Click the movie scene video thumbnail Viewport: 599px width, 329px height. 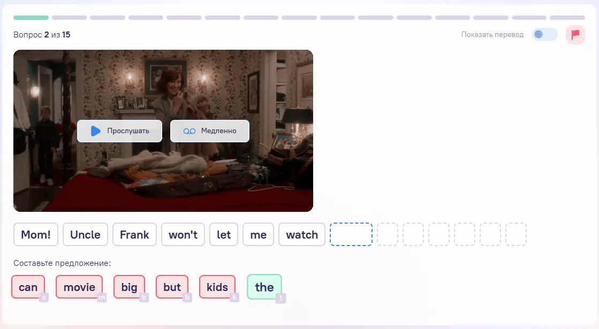(163, 131)
